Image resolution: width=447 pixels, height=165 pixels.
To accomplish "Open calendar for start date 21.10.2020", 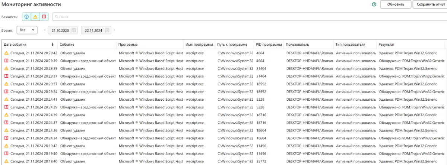I will 74,30.
